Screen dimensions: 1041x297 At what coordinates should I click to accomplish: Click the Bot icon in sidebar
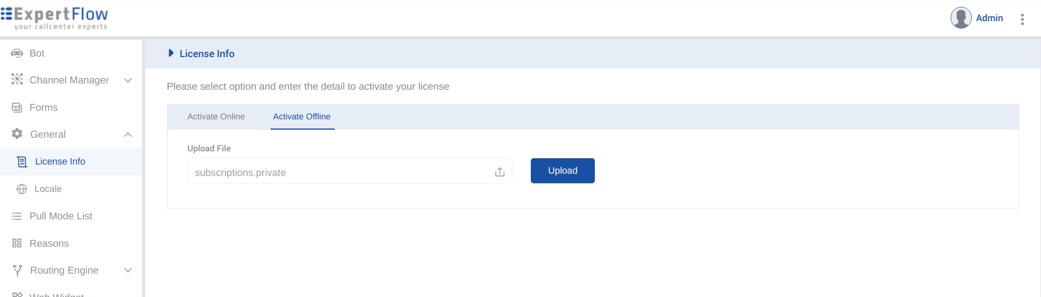pyautogui.click(x=17, y=53)
